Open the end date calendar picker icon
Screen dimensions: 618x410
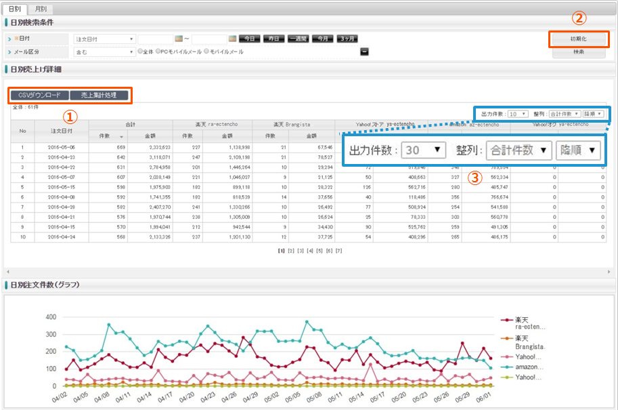click(x=232, y=39)
